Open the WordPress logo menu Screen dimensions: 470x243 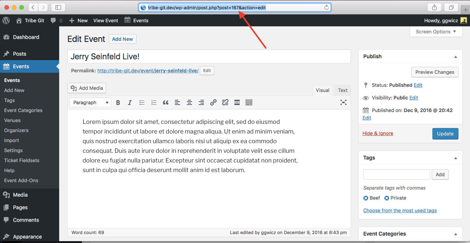6,20
